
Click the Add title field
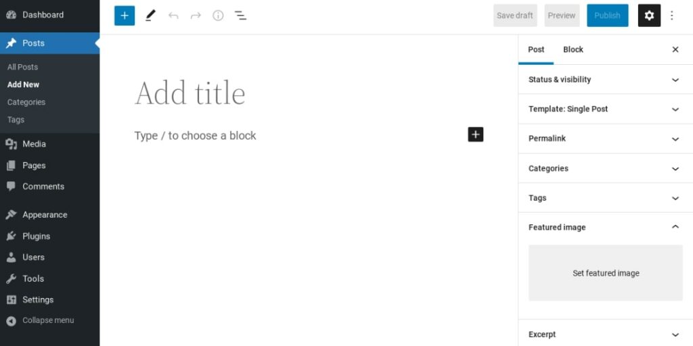point(190,93)
